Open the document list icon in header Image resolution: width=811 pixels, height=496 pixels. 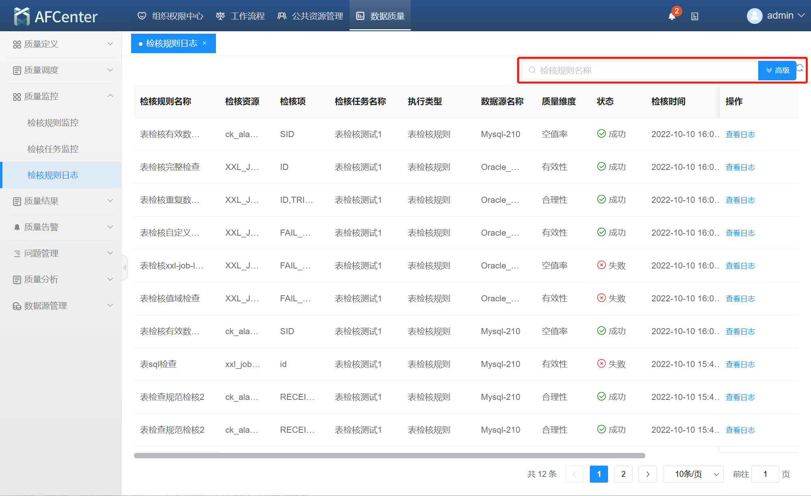coord(695,16)
